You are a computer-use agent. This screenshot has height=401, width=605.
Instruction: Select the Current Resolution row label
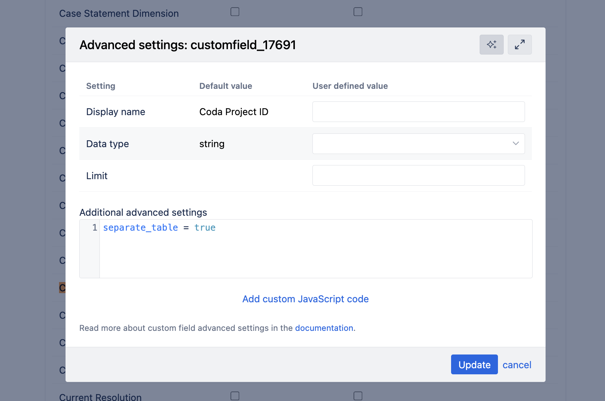[100, 397]
